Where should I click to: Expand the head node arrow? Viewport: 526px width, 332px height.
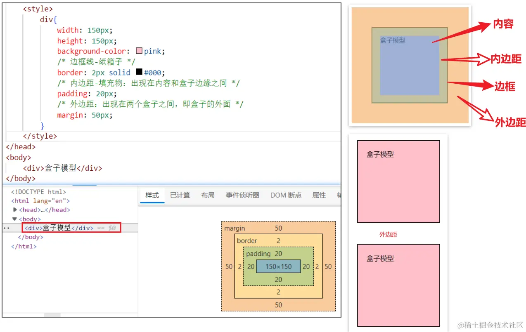tap(15, 210)
